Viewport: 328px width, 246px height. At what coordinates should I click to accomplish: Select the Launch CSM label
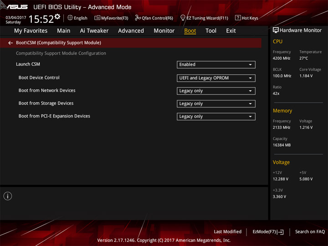28,64
